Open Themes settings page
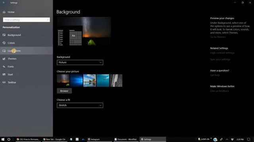Viewport: 254px width, 142px height. (x=27, y=59)
